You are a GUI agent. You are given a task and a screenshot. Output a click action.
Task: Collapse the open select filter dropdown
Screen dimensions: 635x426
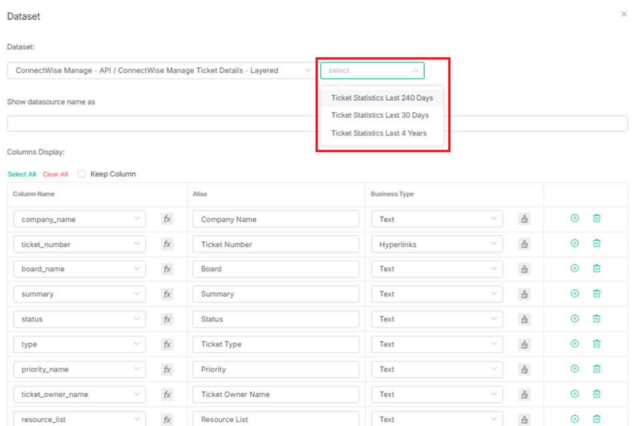coord(372,71)
